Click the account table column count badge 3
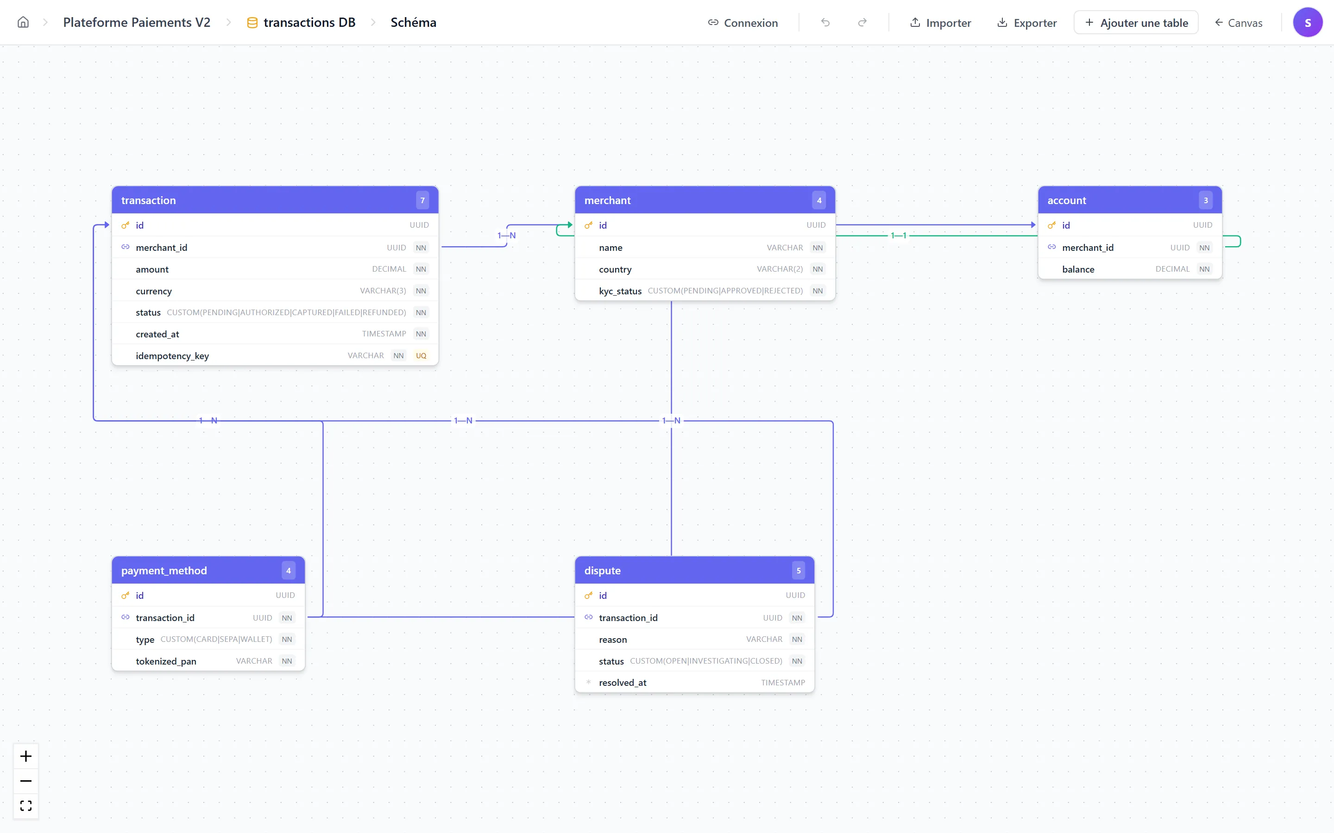Image resolution: width=1334 pixels, height=833 pixels. coord(1206,200)
